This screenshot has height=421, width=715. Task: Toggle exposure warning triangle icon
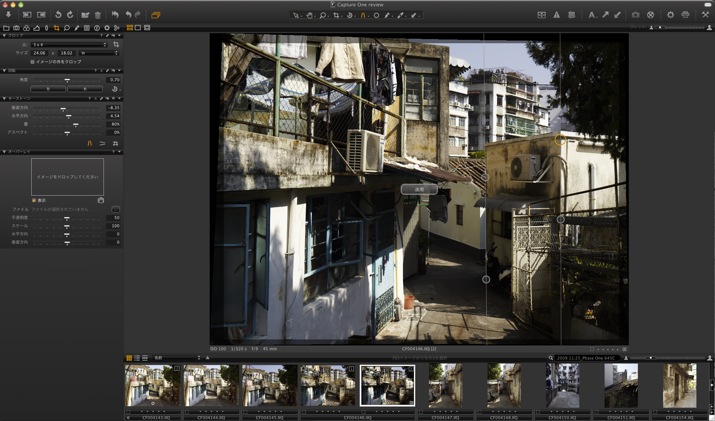click(556, 15)
